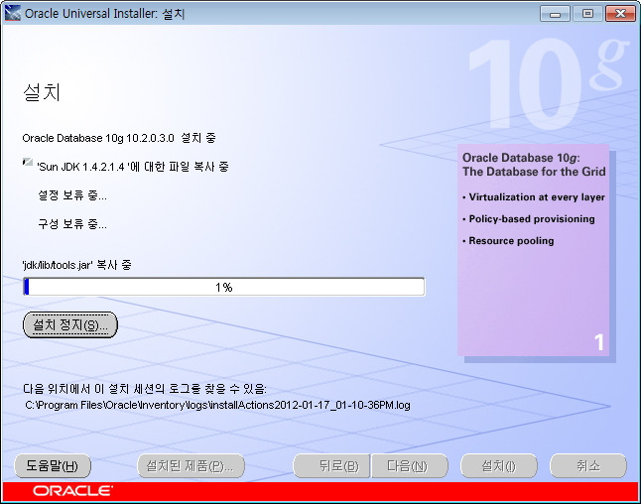
Task: Click the 'jdk/lib/tools.jar' 복사 중 status text
Action: click(x=76, y=265)
